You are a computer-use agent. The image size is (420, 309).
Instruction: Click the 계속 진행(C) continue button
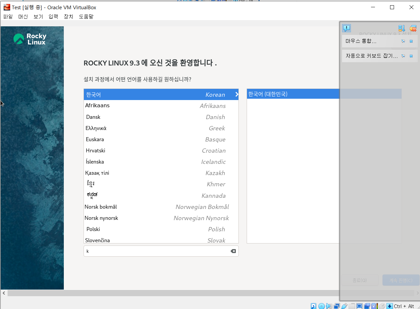(x=401, y=280)
